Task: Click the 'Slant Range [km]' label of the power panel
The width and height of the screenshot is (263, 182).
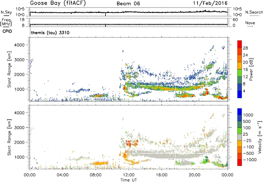Action: coord(9,69)
